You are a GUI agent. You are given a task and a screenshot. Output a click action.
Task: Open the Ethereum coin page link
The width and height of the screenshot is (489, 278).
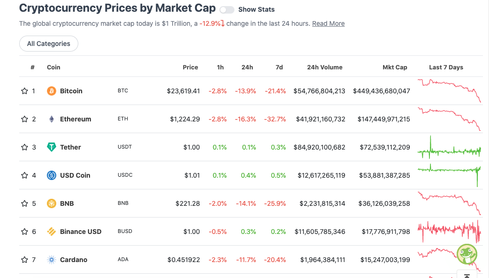click(x=75, y=119)
